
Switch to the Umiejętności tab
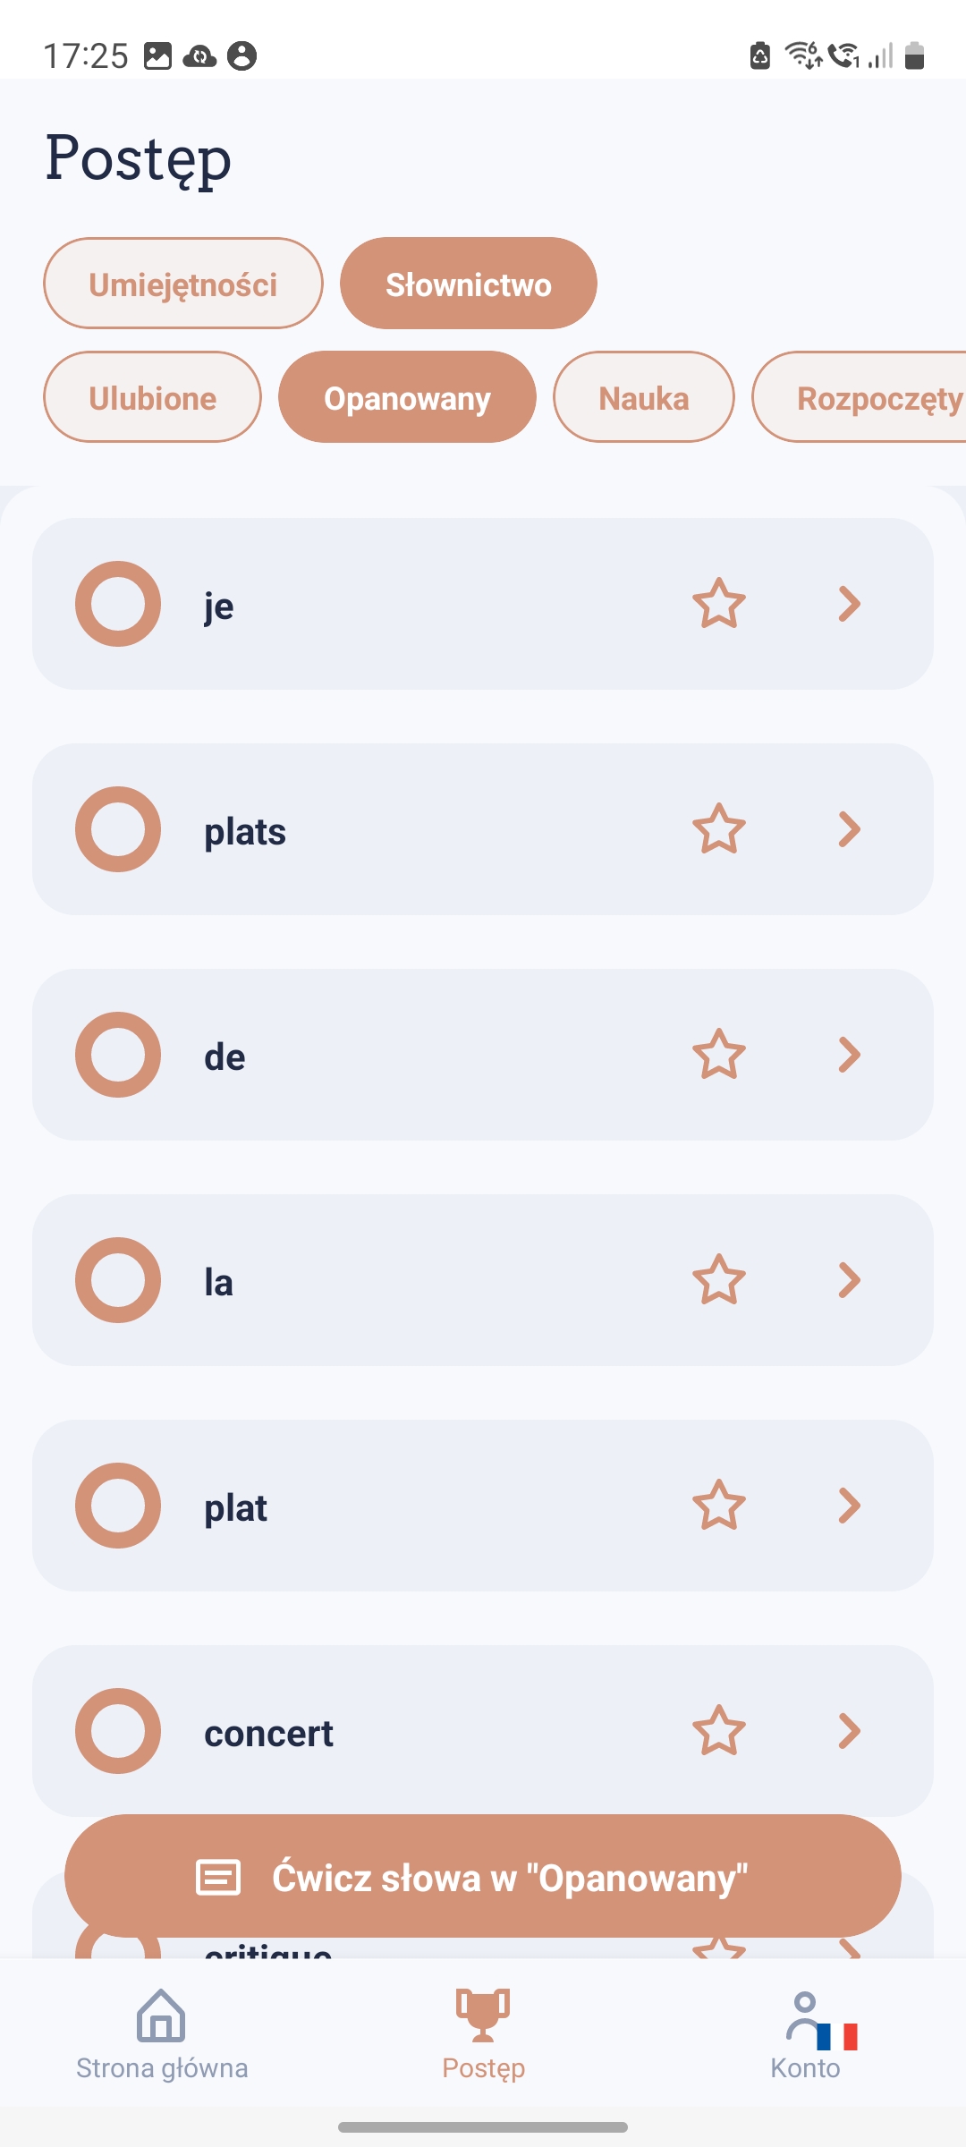pos(183,284)
